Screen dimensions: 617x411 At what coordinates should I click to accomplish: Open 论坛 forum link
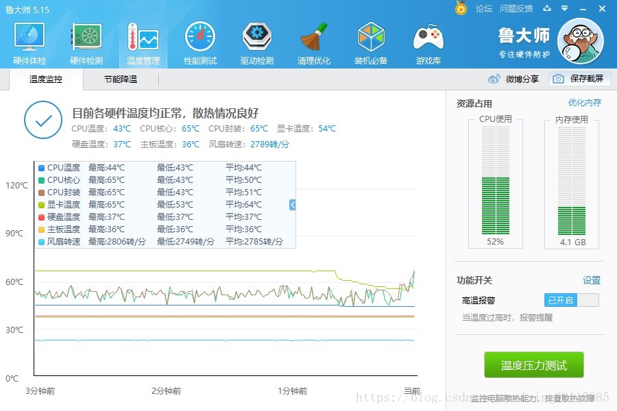coord(483,8)
